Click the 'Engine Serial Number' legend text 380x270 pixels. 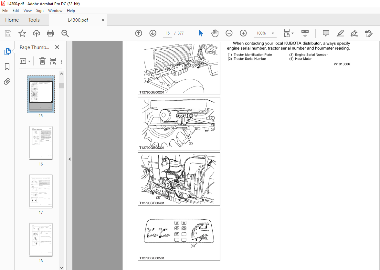pos(311,55)
